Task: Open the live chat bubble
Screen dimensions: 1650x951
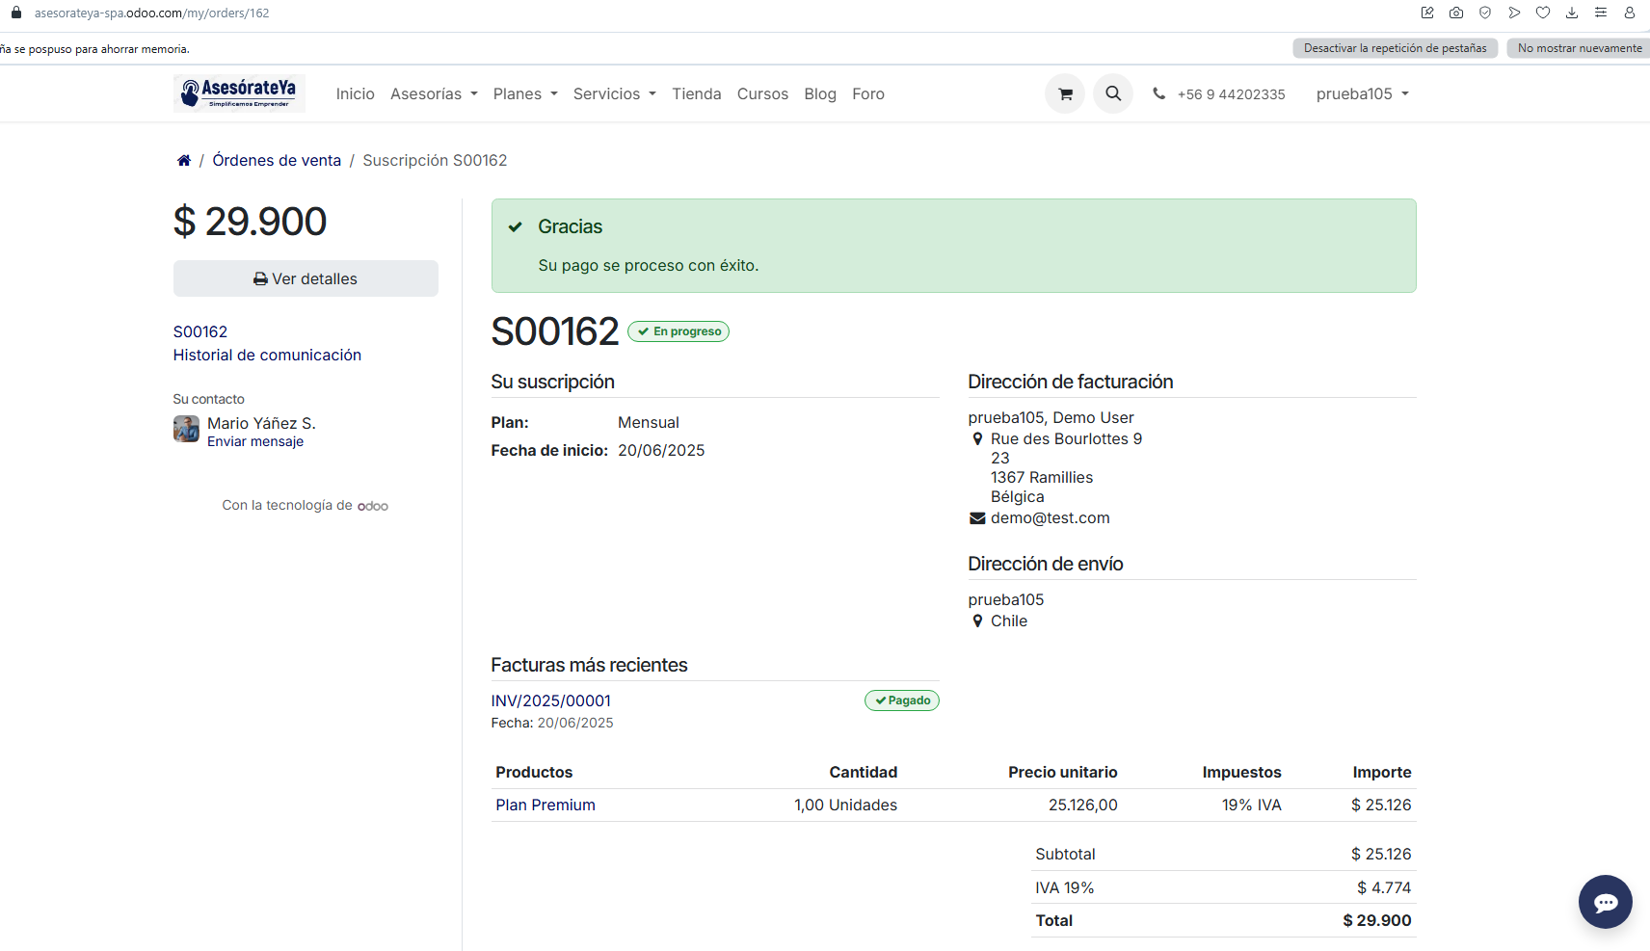Action: [x=1605, y=902]
